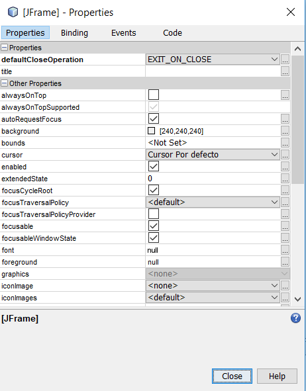Screen dimensions: 306x391
Task: Toggle the focusableWindowState checkbox
Action: pos(154,238)
